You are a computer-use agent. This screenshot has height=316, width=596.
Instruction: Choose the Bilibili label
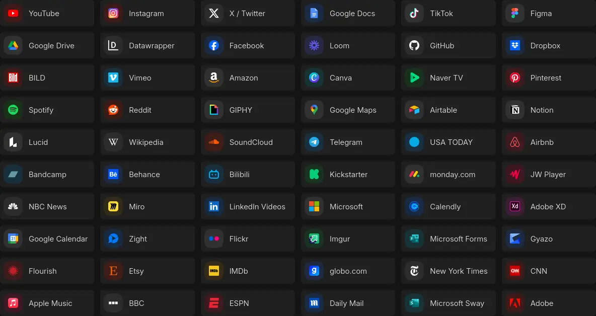click(240, 174)
